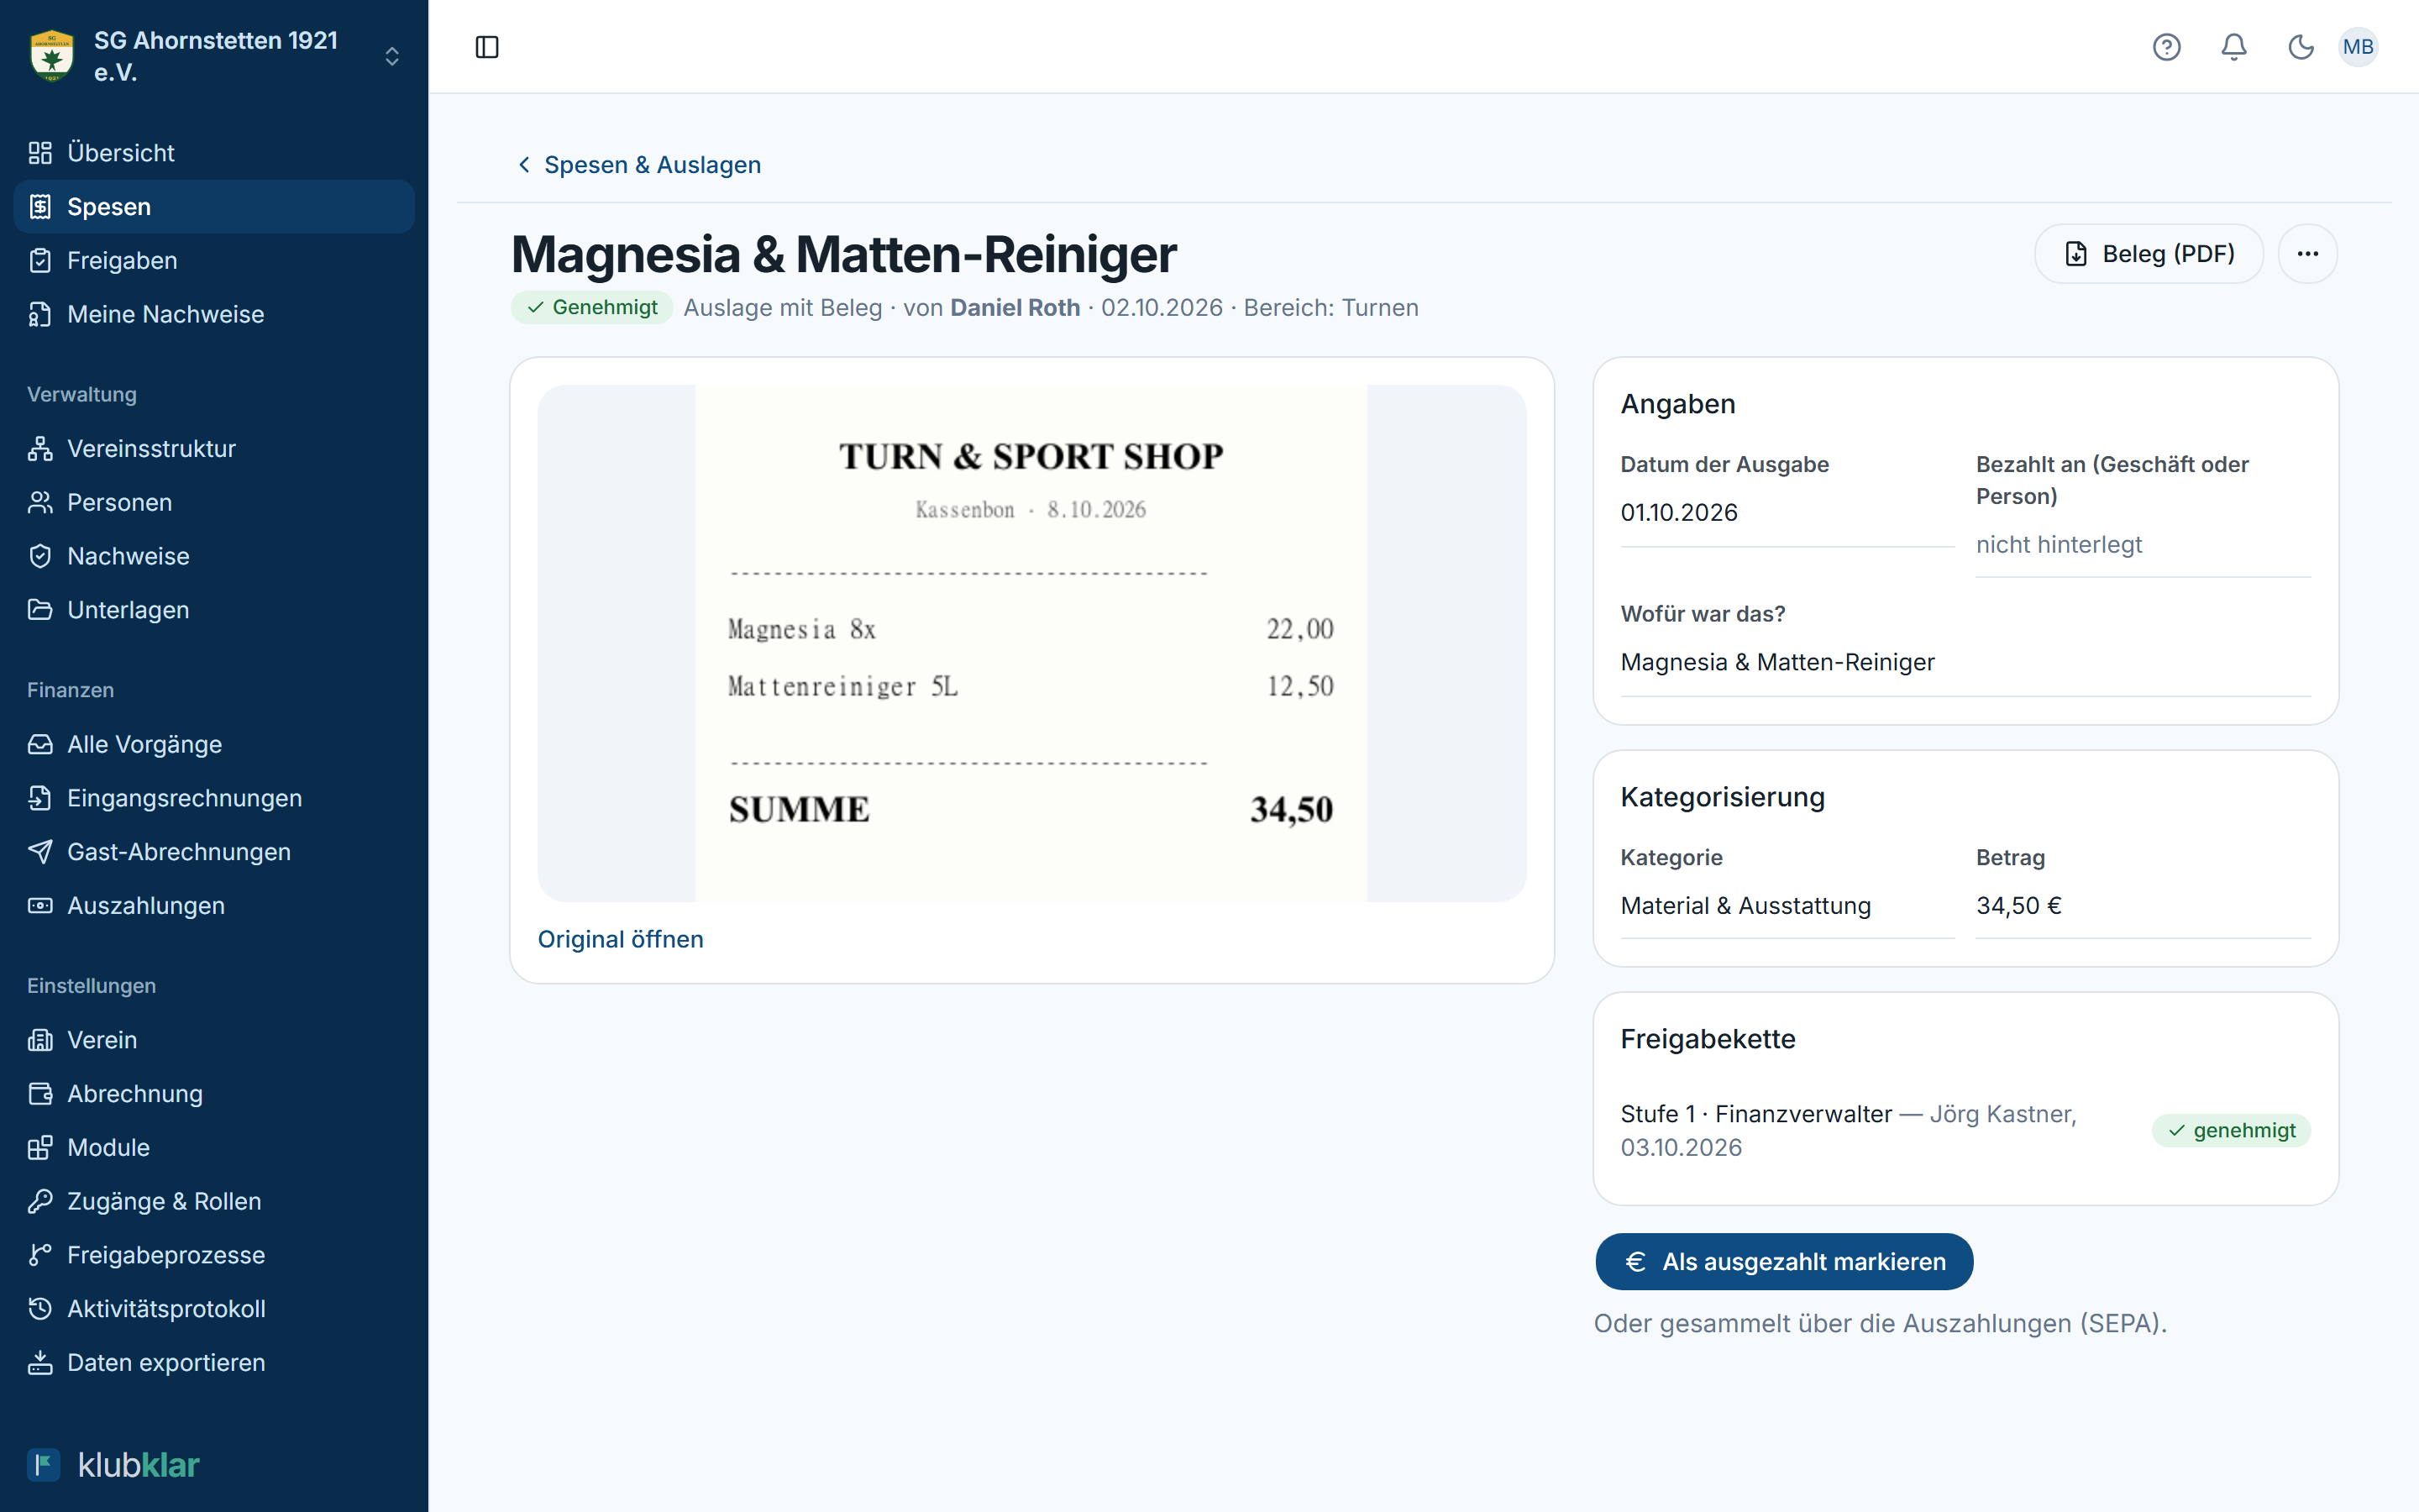Screen dimensions: 2419x1512
Task: Open the three-dots more actions menu
Action: (2307, 254)
